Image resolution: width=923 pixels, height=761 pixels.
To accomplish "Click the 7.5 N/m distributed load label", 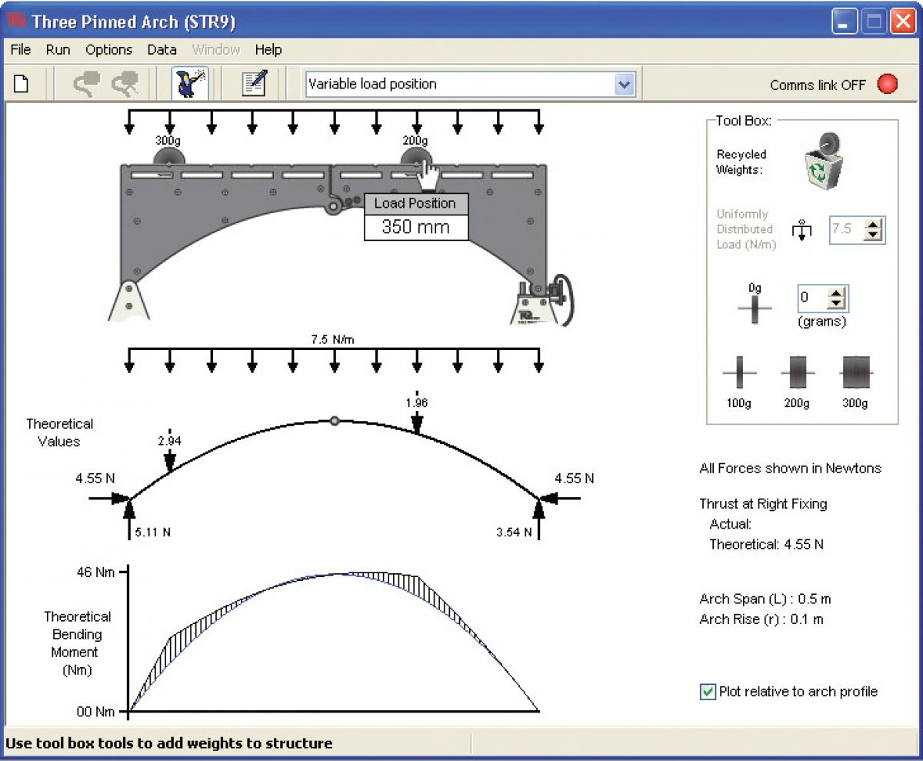I will [332, 339].
